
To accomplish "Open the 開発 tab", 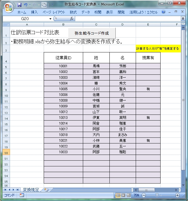I will pyautogui.click(x=121, y=12).
